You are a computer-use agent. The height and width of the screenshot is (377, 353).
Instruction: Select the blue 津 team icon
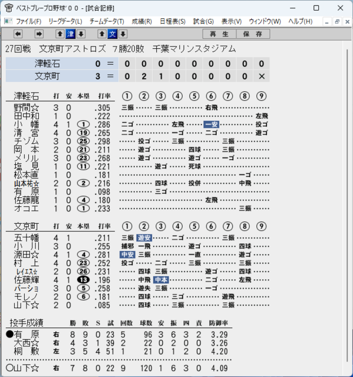(71, 34)
